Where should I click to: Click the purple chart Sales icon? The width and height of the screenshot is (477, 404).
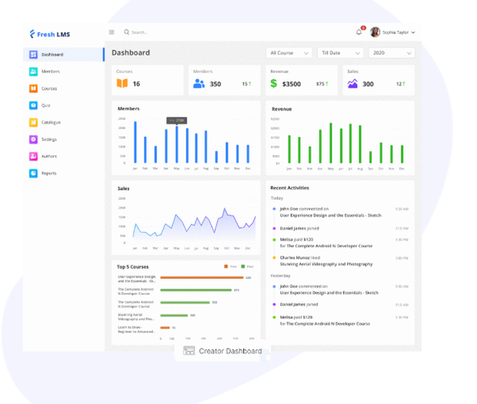click(x=353, y=83)
